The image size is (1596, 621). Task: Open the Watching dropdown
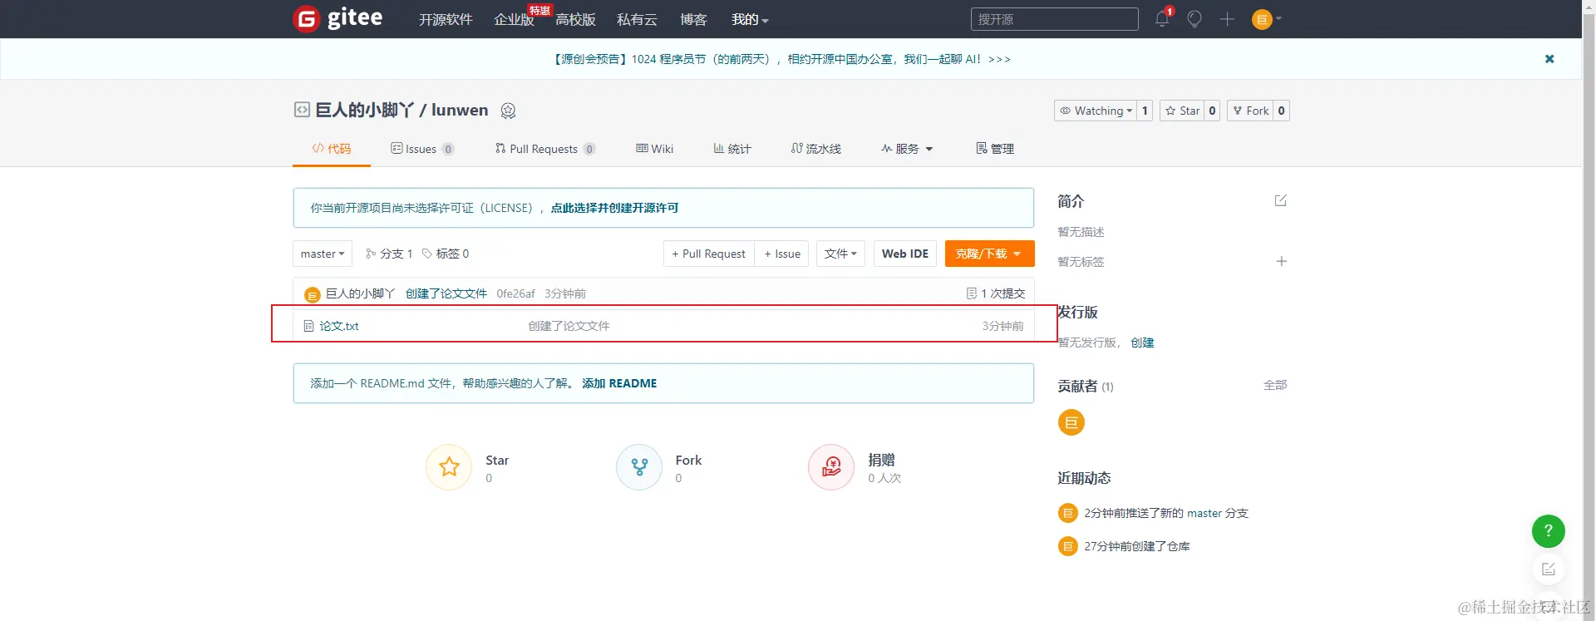click(x=1096, y=111)
